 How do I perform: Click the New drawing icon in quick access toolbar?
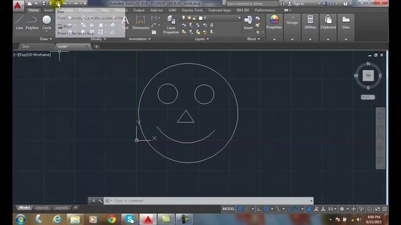(x=29, y=4)
